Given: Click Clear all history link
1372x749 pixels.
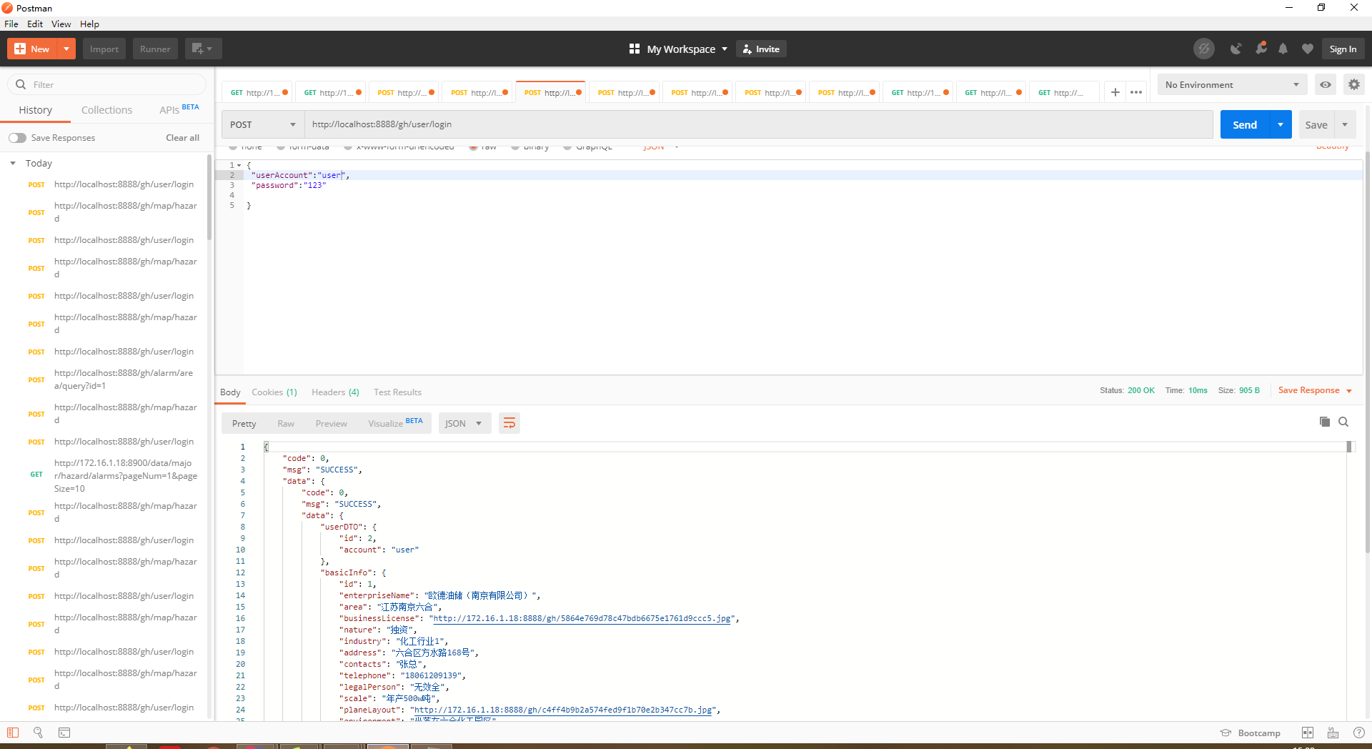Looking at the screenshot, I should [182, 138].
